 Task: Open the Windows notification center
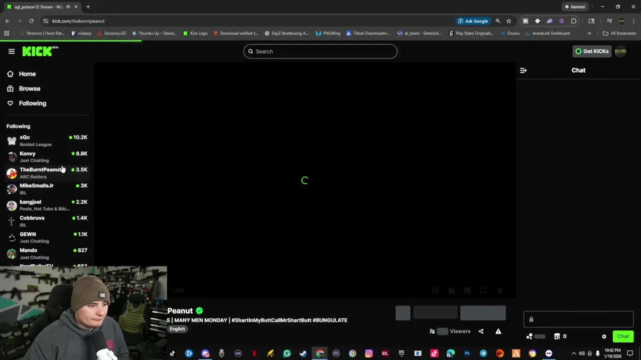pyautogui.click(x=630, y=353)
